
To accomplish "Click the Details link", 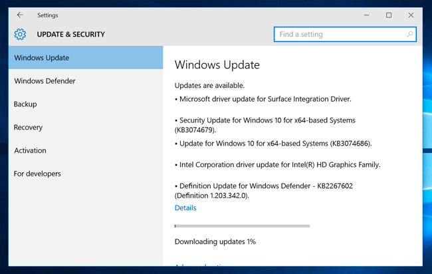I will (185, 207).
